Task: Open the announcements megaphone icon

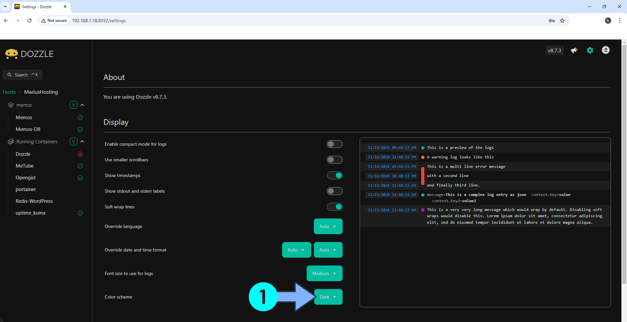Action: tap(574, 50)
